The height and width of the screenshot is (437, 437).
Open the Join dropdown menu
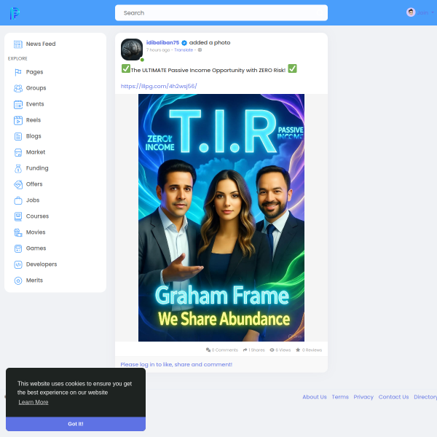pyautogui.click(x=418, y=12)
